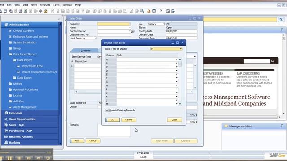This screenshot has height=161, width=287.
Task: Open the Field dropdown for column D
Action: 176,71
